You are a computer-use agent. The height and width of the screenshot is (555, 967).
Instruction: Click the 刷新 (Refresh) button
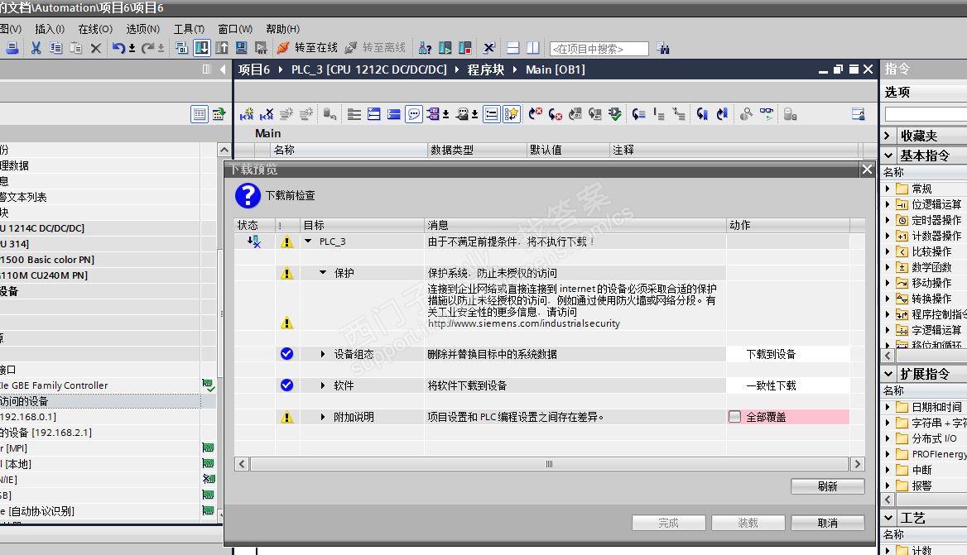[828, 486]
